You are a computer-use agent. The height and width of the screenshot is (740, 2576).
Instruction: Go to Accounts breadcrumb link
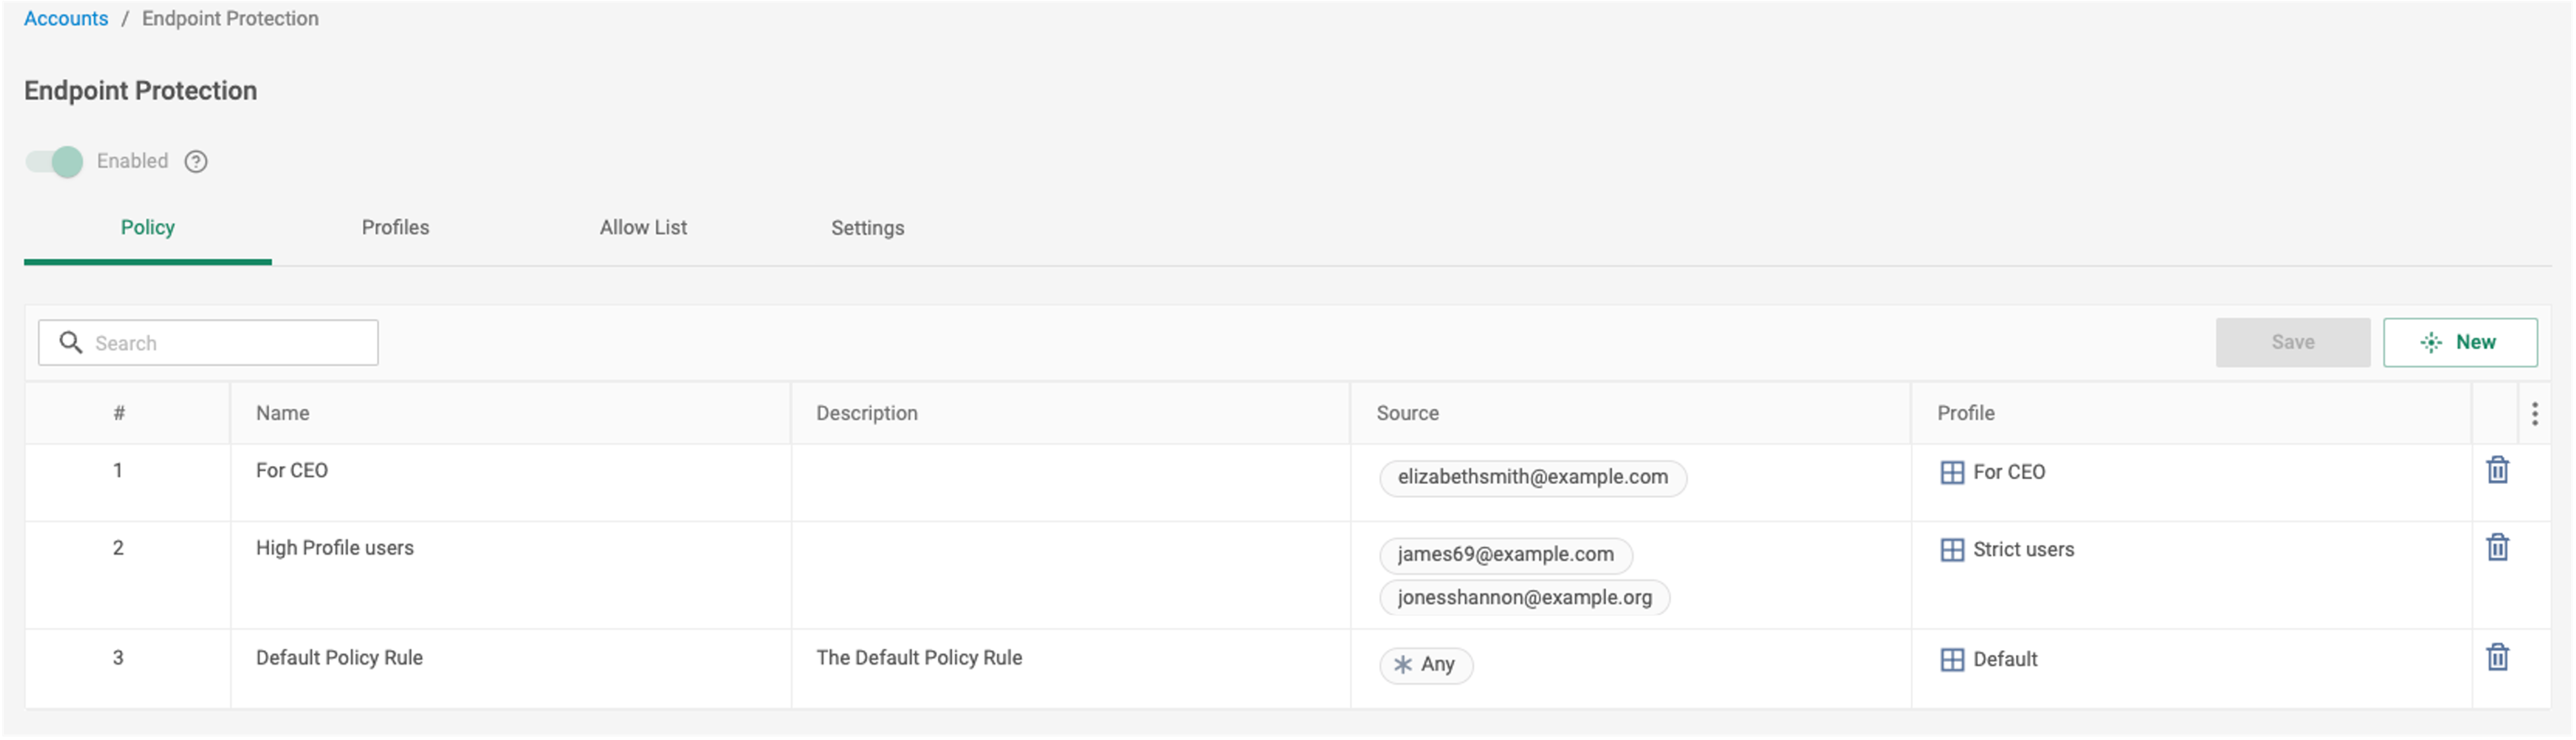[66, 19]
